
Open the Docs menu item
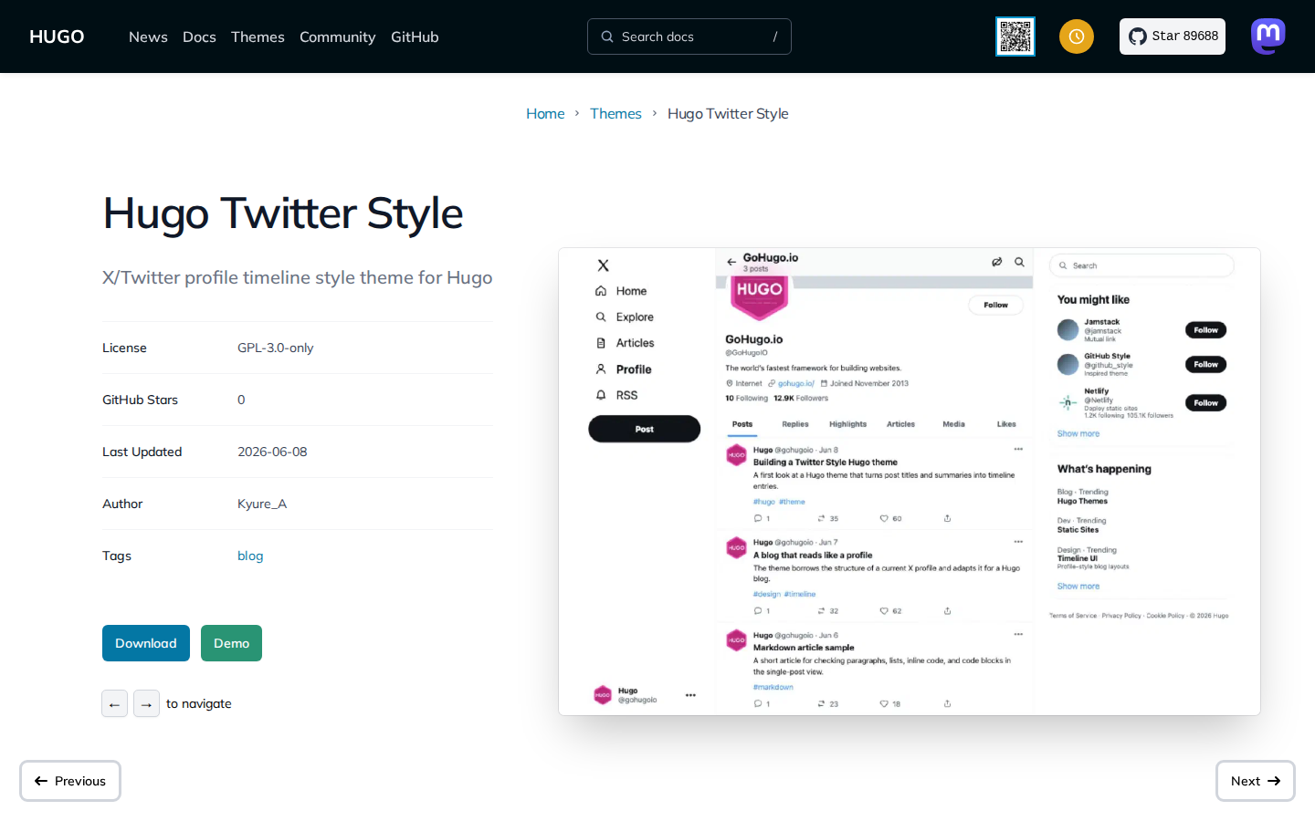(199, 36)
